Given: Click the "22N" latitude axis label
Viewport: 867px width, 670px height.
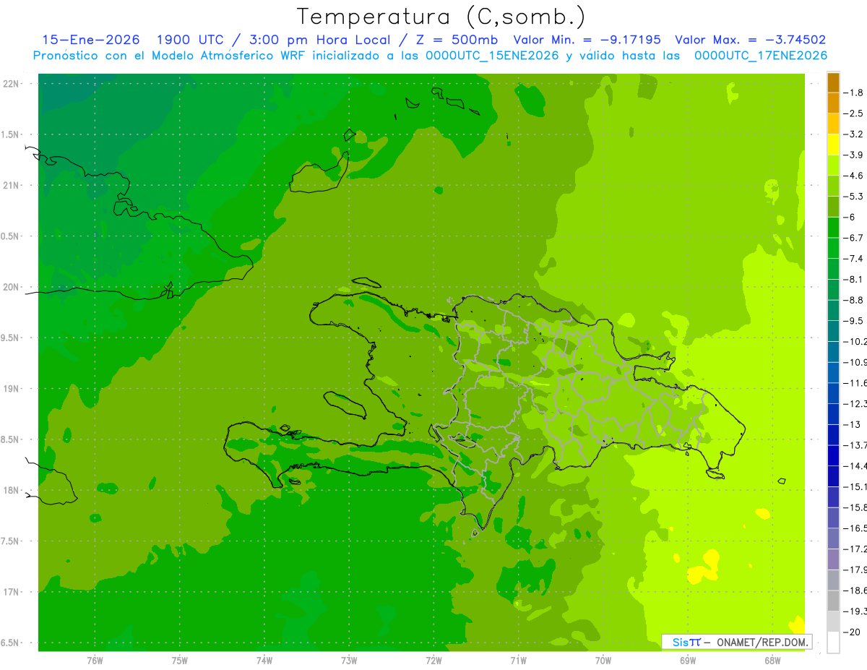Looking at the screenshot, I should [x=12, y=84].
